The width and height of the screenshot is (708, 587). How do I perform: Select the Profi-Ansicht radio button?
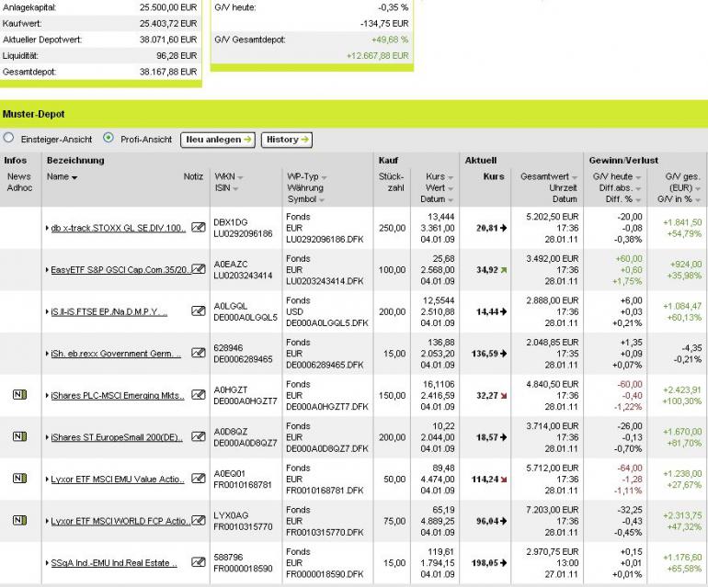point(108,138)
